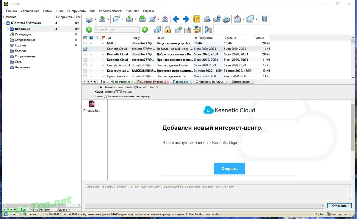Click the redirect message icon

pyautogui.click(x=165, y=19)
